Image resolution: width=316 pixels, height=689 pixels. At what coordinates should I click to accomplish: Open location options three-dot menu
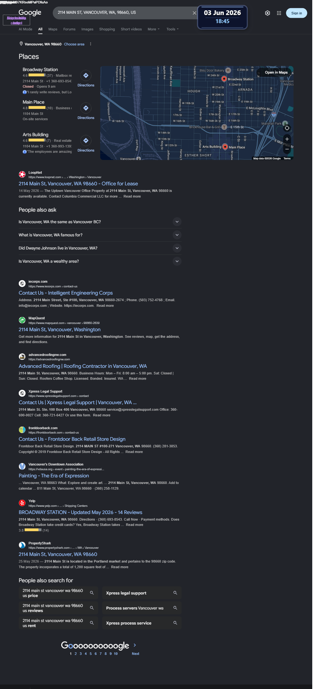[x=91, y=44]
